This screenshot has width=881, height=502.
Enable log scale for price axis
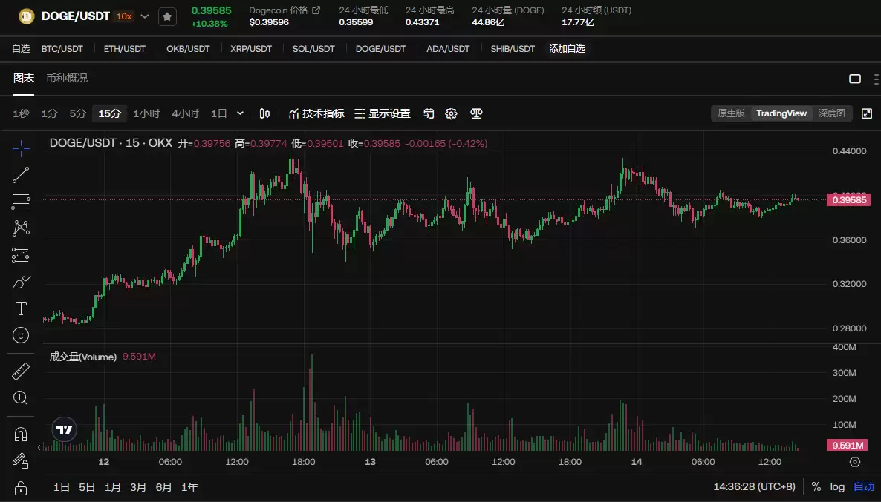pyautogui.click(x=836, y=486)
